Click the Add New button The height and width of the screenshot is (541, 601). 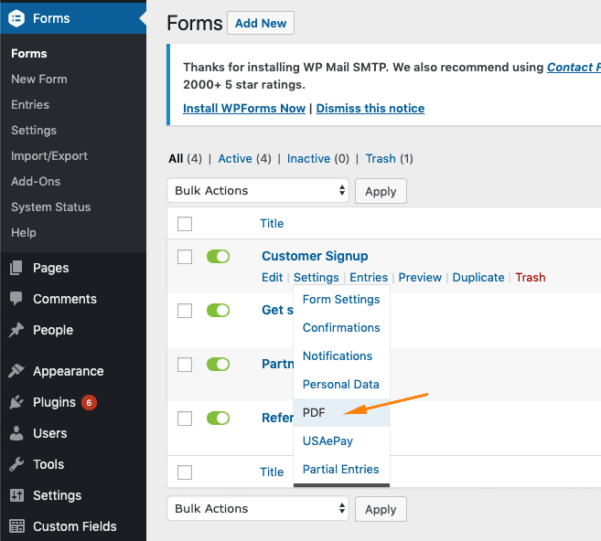point(261,23)
